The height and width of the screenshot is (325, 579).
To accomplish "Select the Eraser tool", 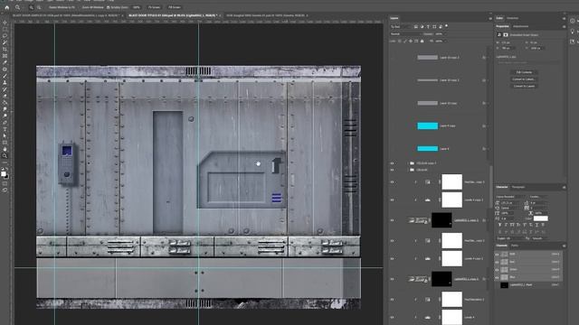I will (x=5, y=96).
